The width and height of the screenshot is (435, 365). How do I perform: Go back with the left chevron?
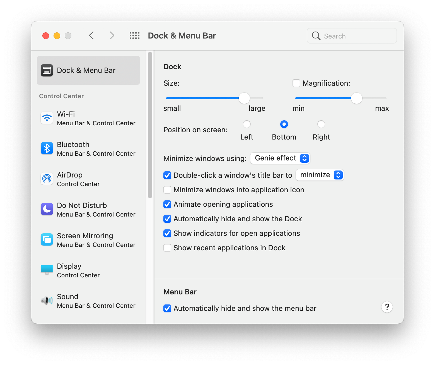coord(91,36)
